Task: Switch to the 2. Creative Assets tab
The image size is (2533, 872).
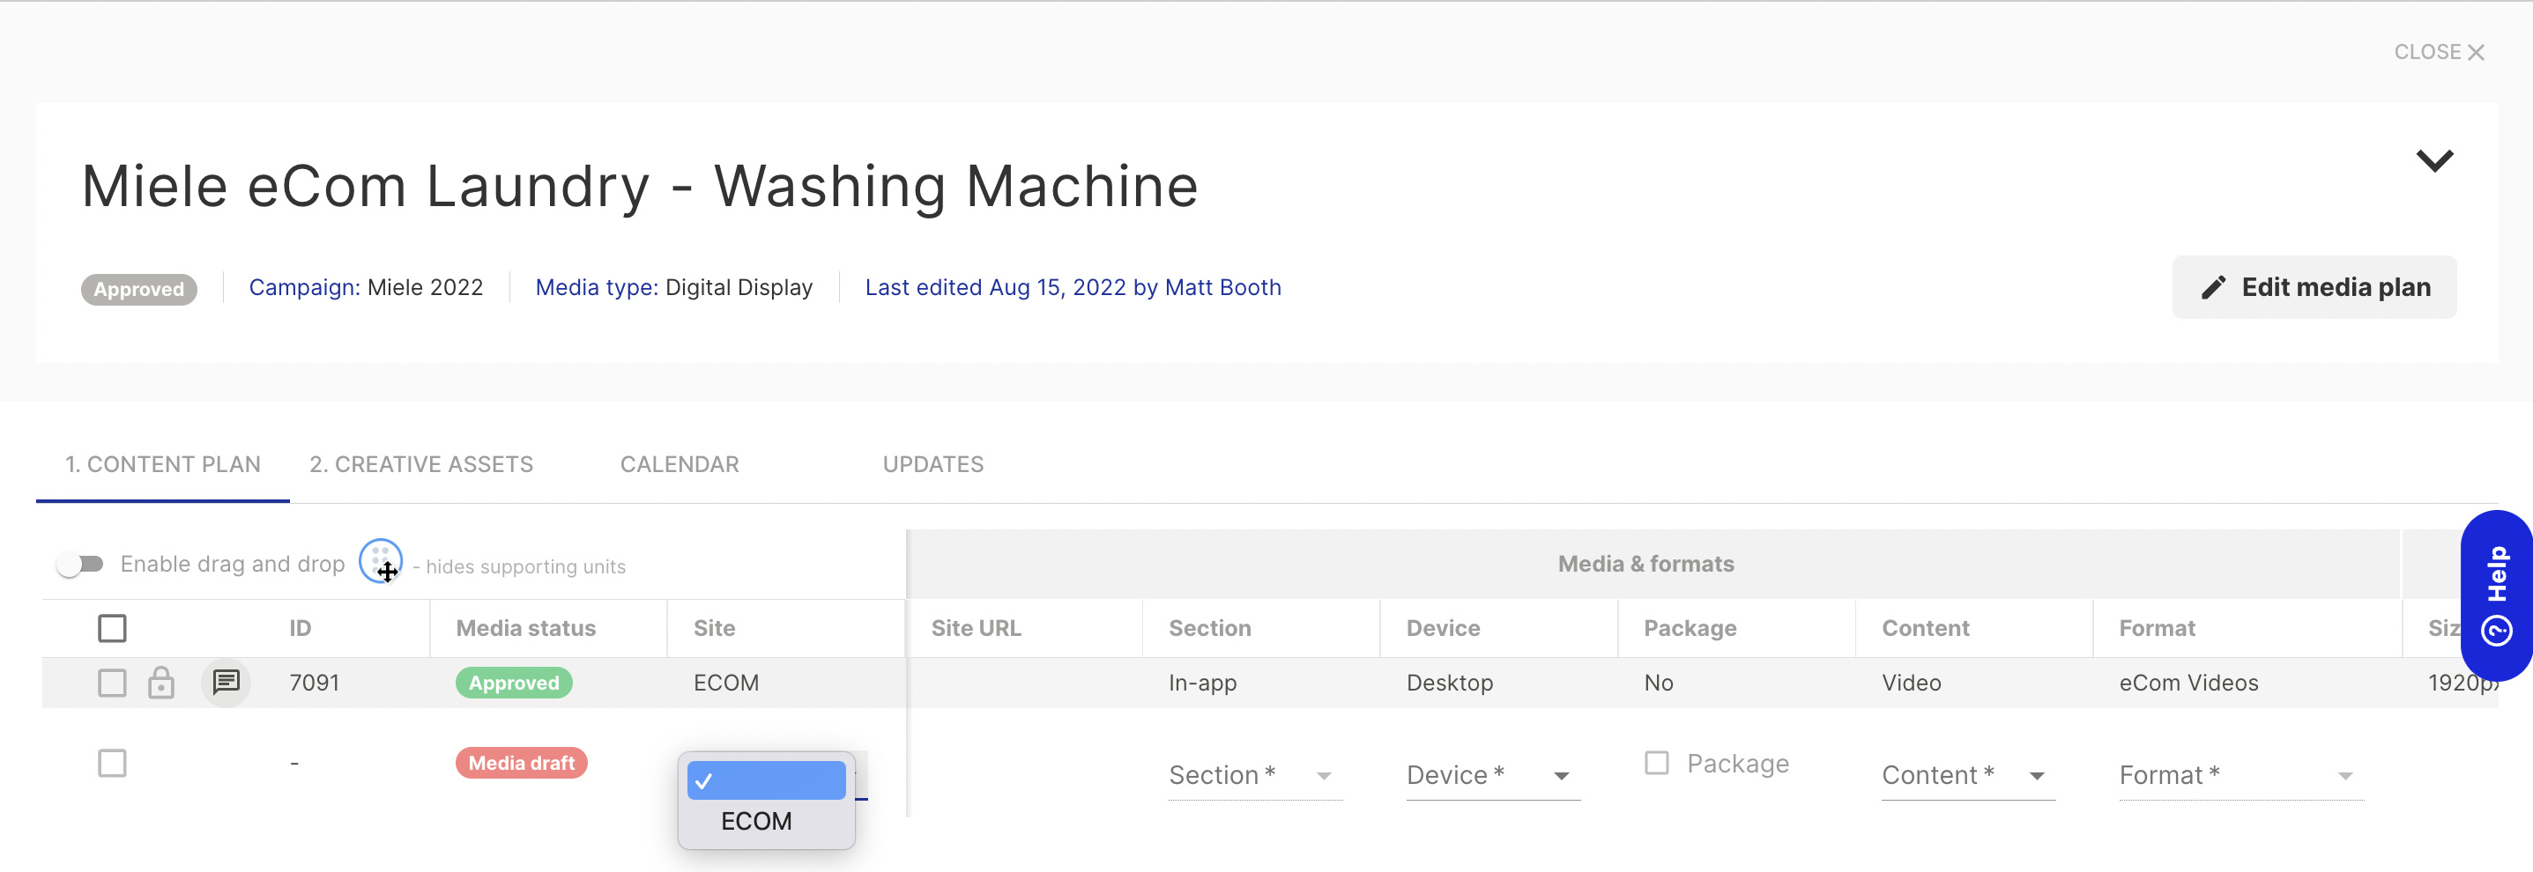Action: [422, 465]
